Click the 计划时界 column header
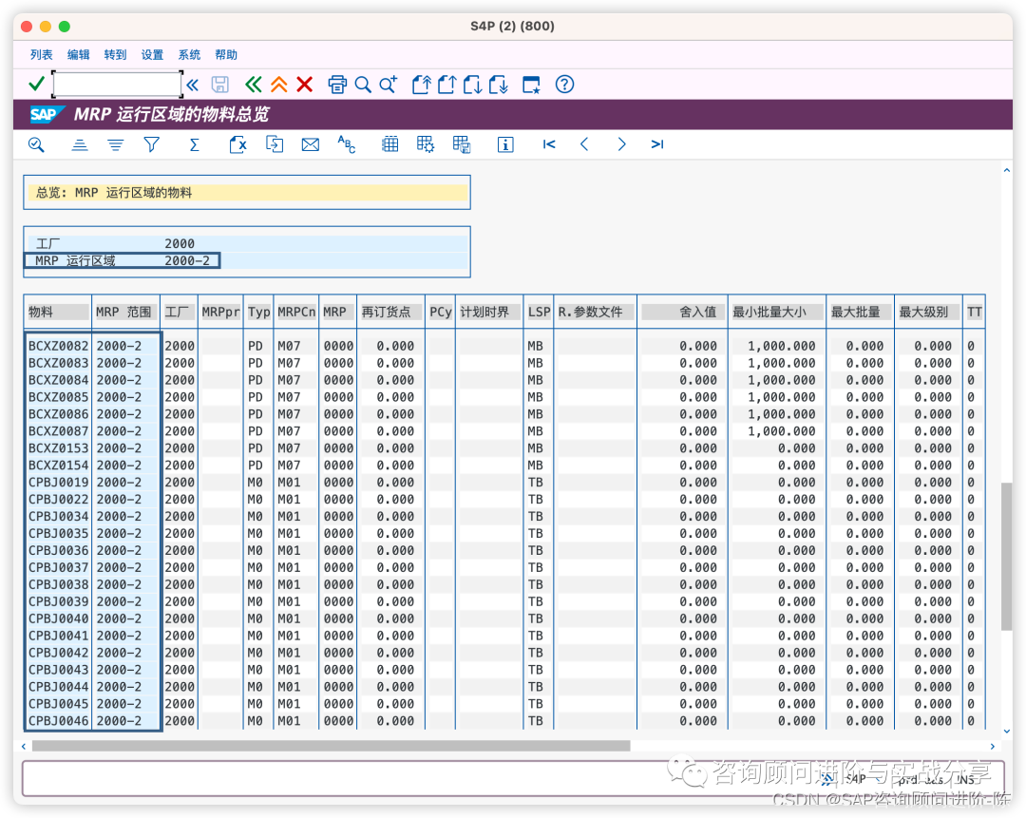The image size is (1026, 818). click(488, 313)
